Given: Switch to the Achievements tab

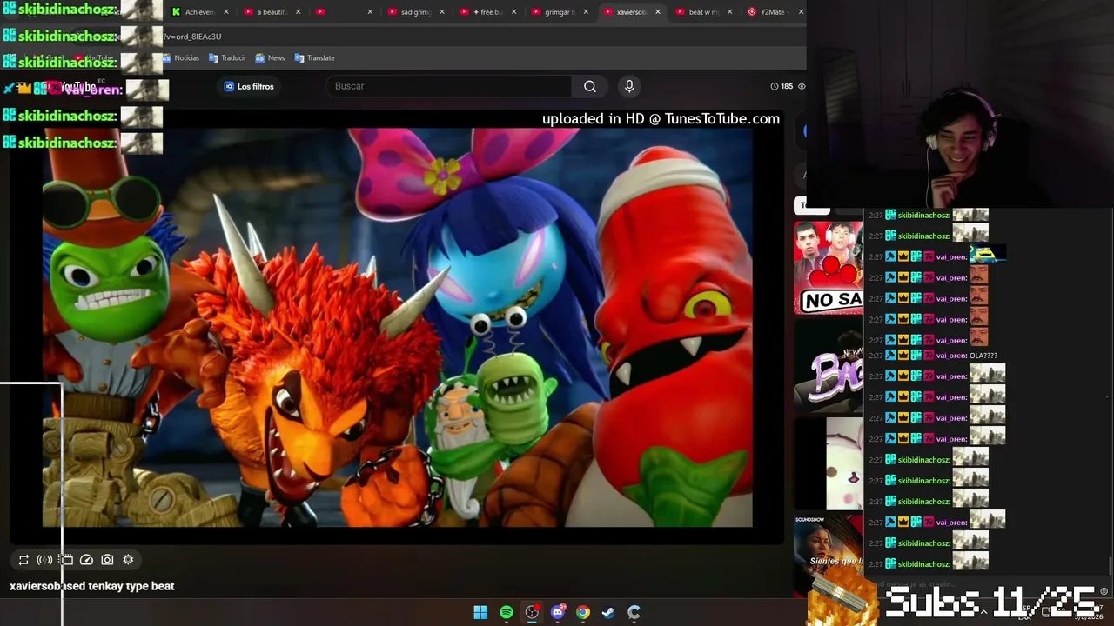Looking at the screenshot, I should (x=200, y=12).
